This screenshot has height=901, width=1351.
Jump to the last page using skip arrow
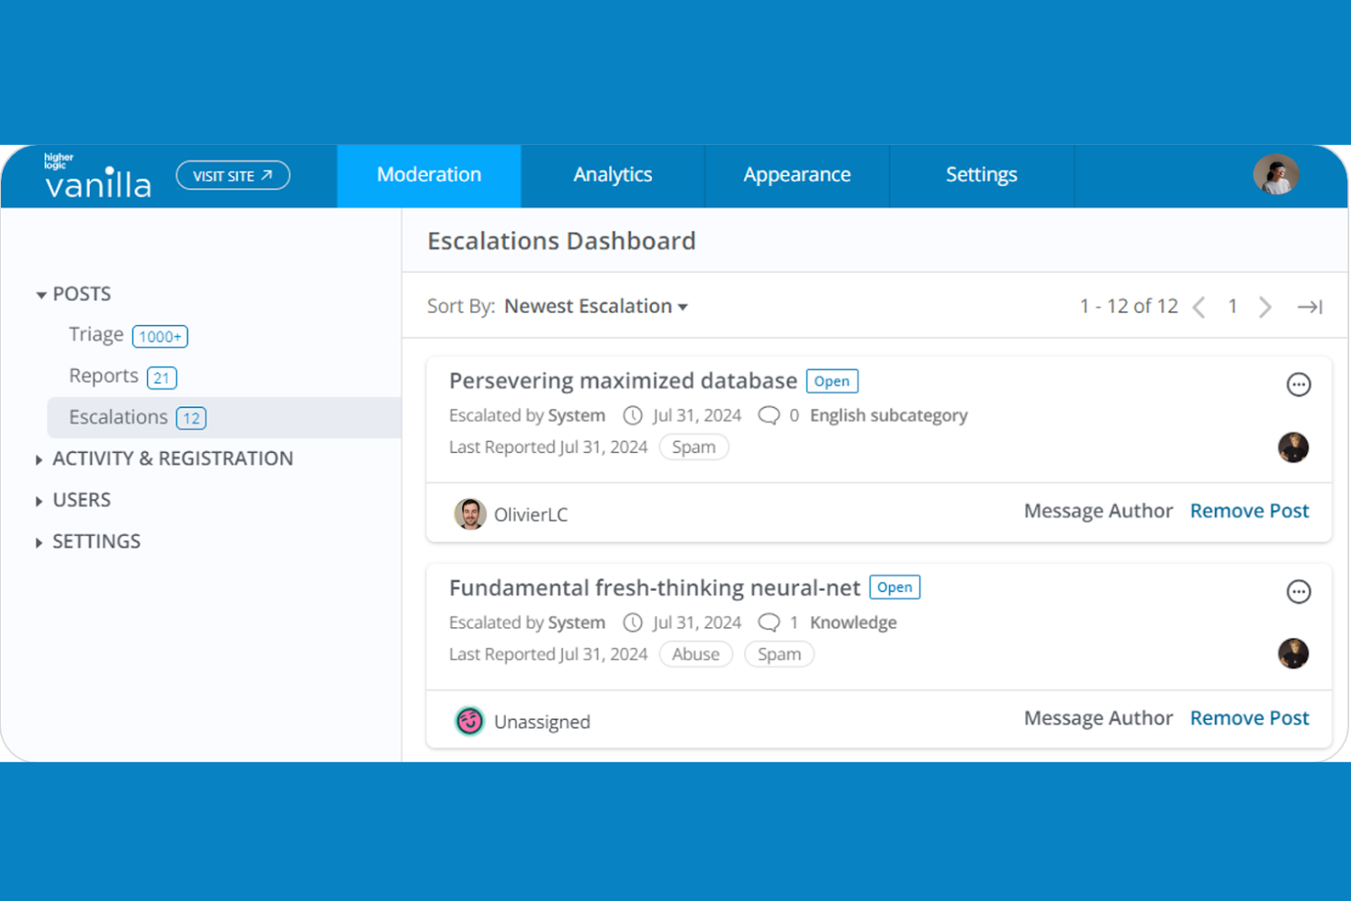point(1311,307)
